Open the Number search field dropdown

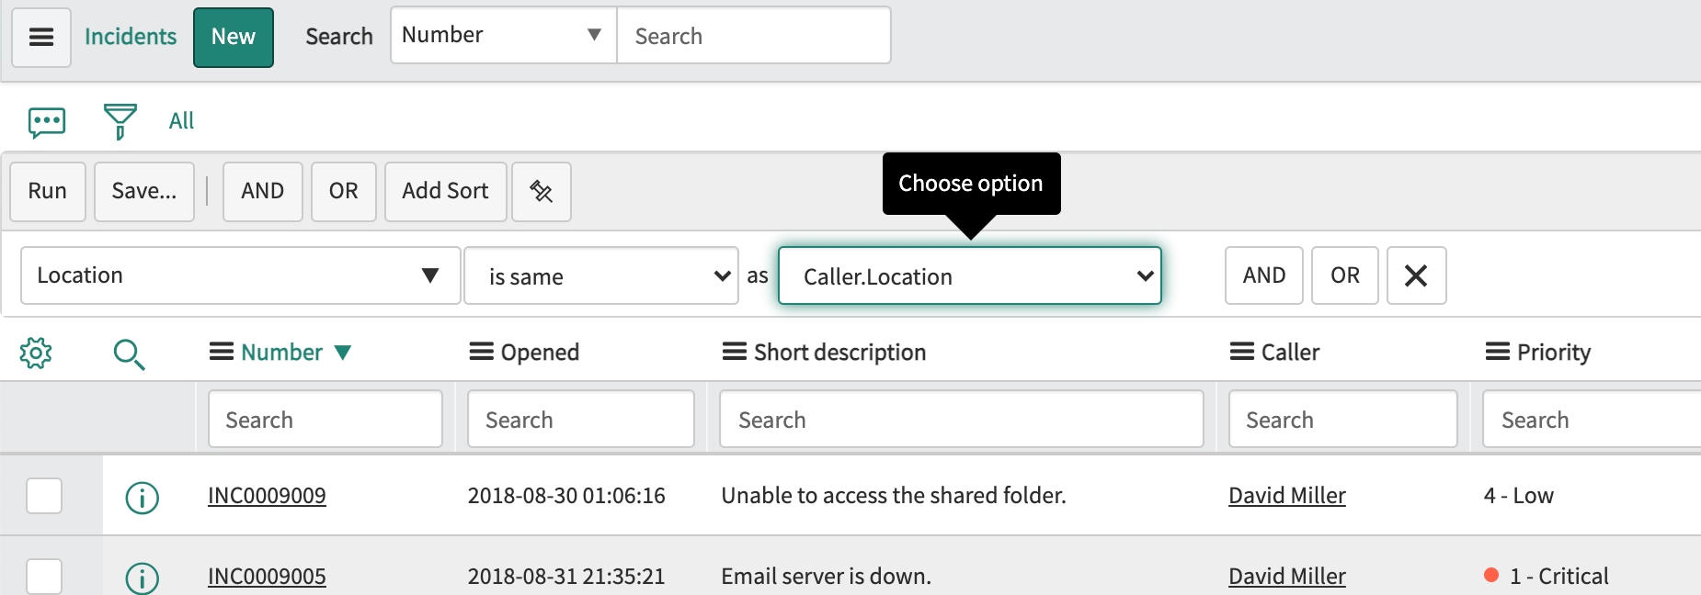click(504, 35)
